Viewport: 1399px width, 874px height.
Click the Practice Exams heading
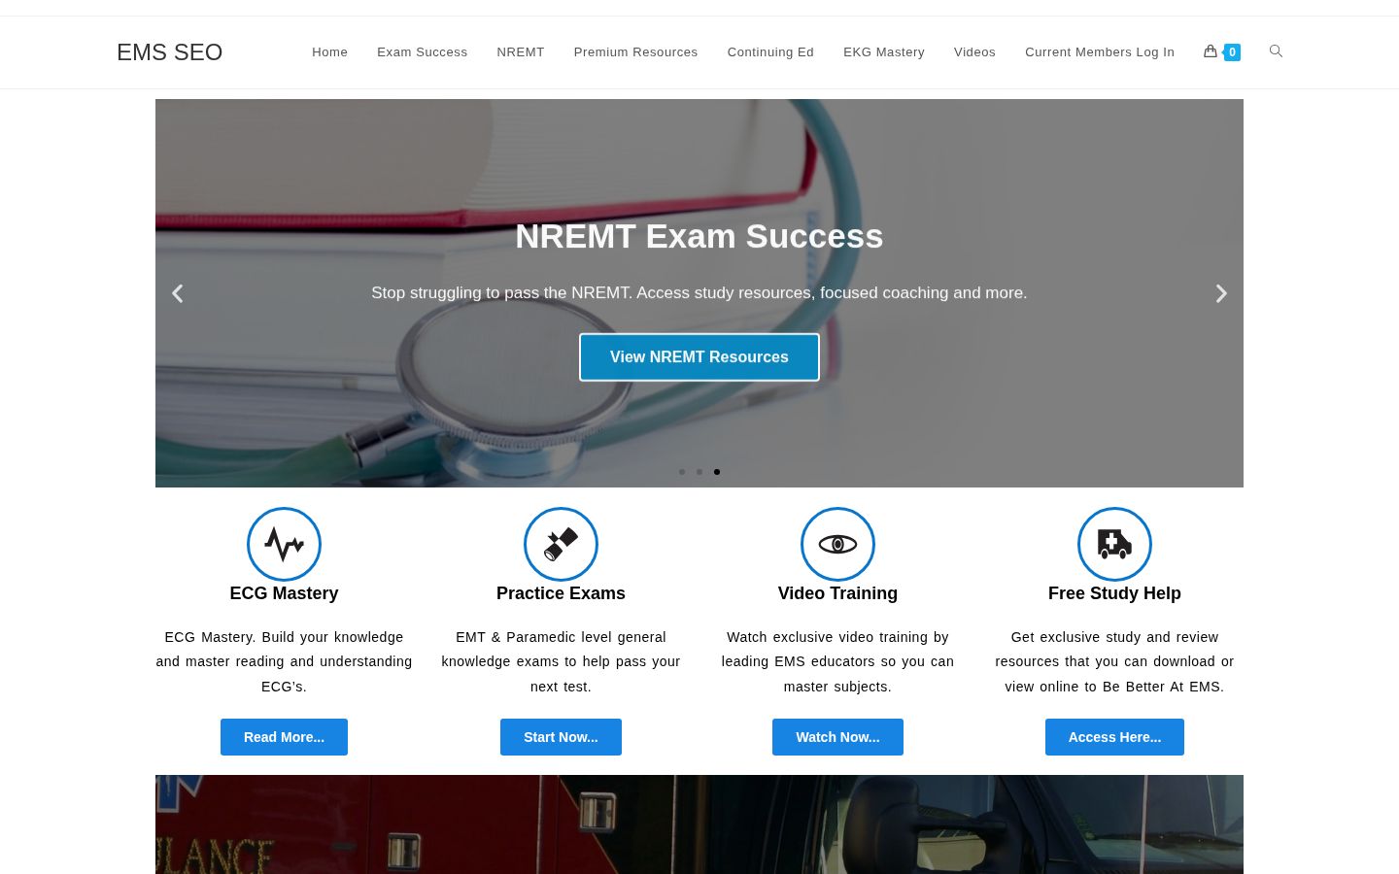(561, 593)
